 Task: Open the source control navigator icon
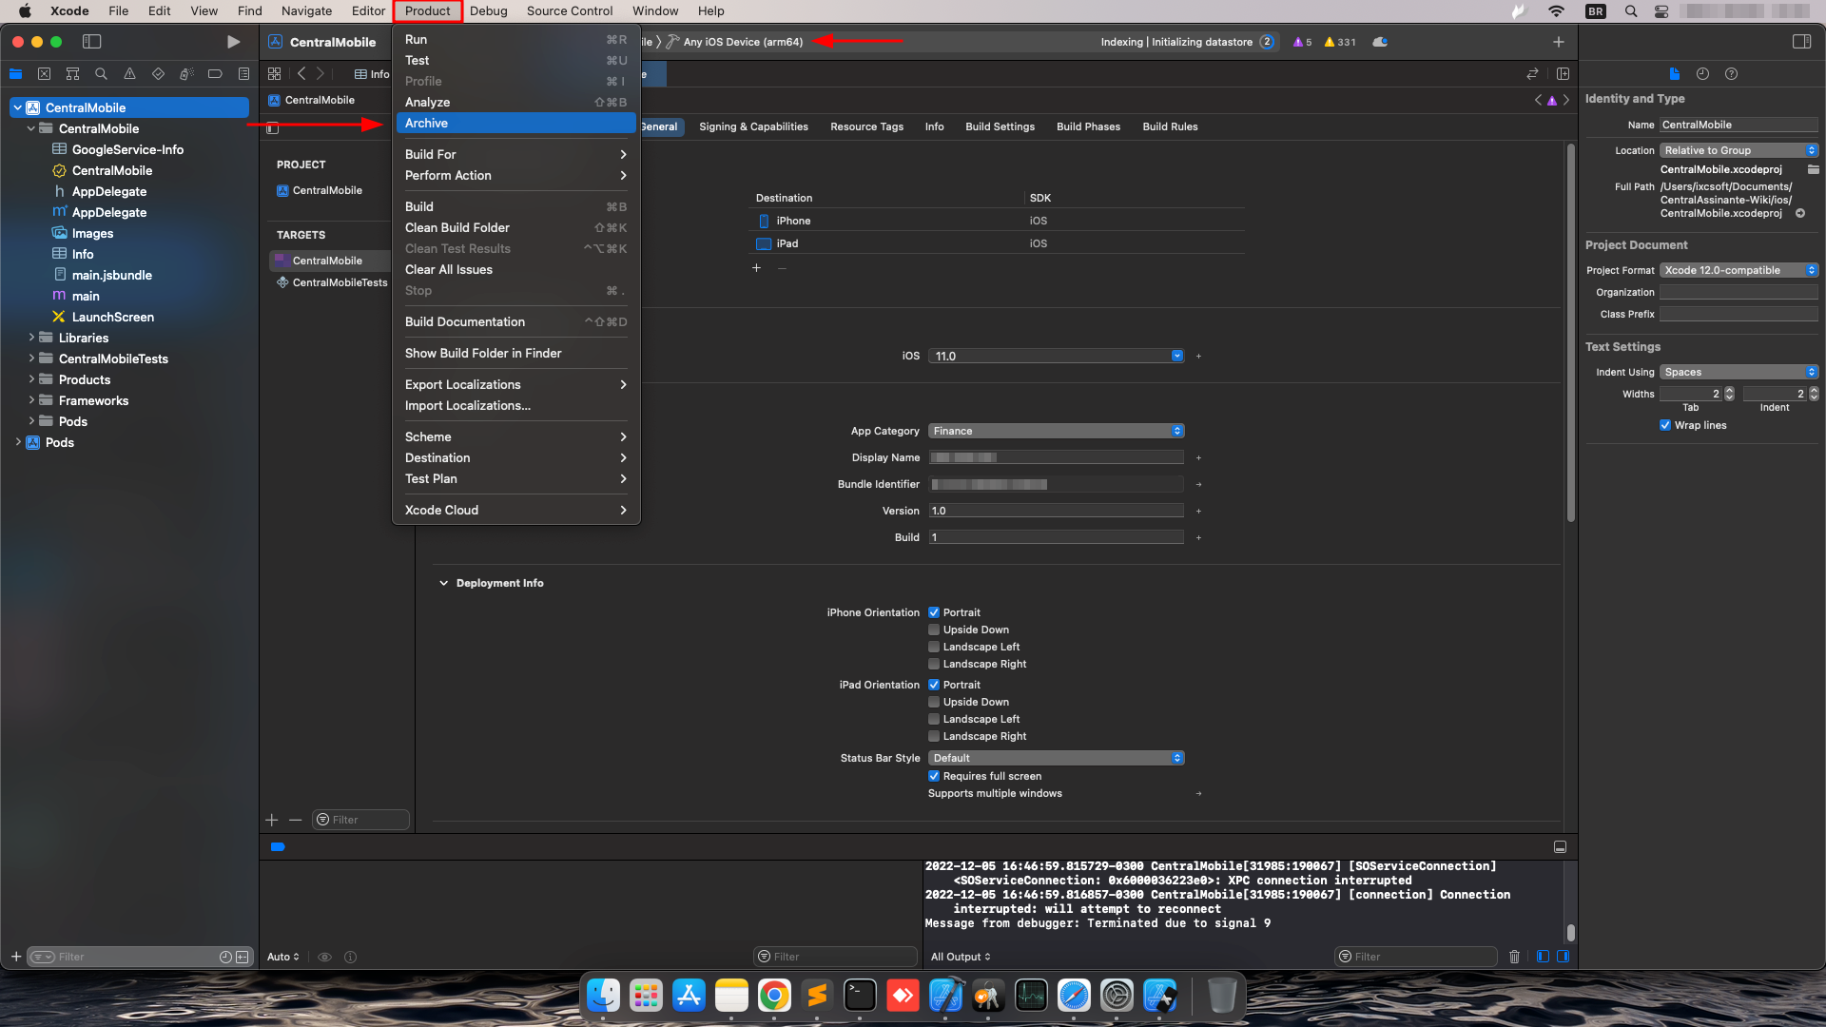(44, 74)
